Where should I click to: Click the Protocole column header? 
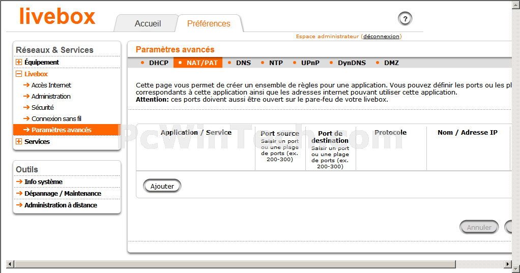click(x=391, y=133)
